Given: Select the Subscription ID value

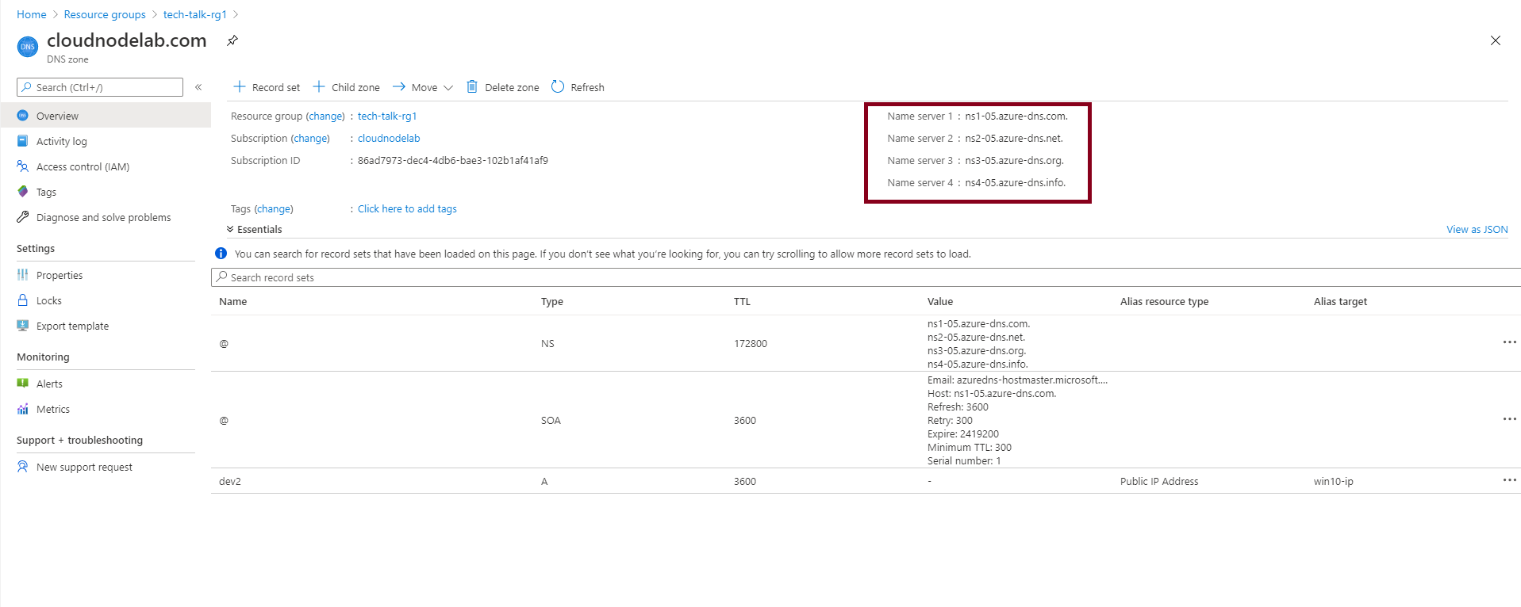Looking at the screenshot, I should (453, 160).
